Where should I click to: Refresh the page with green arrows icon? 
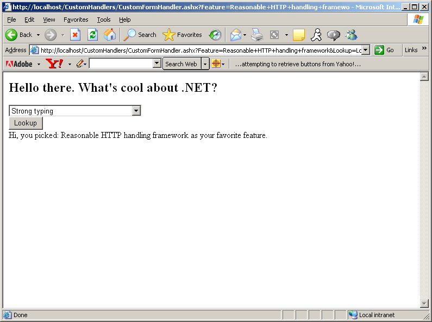[92, 35]
